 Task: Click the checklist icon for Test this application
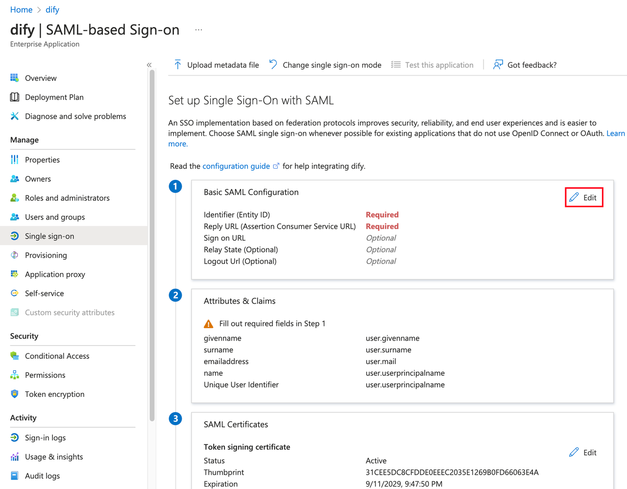[396, 65]
